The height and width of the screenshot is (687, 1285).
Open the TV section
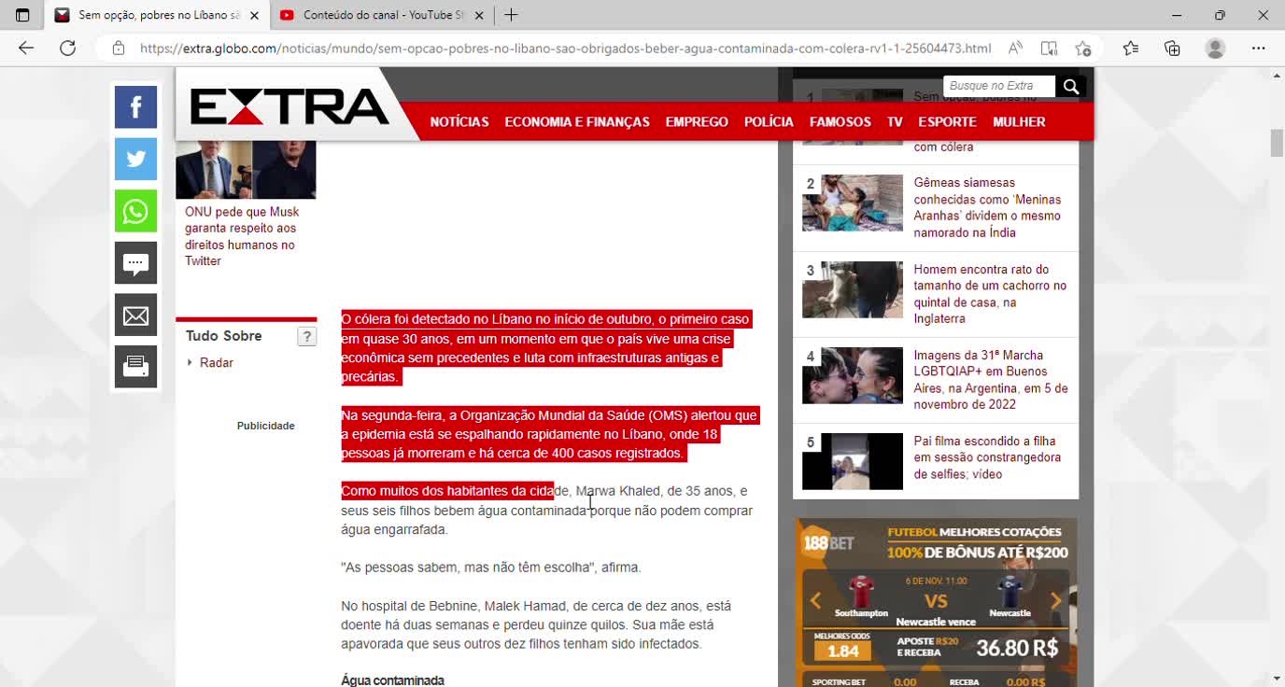(895, 122)
